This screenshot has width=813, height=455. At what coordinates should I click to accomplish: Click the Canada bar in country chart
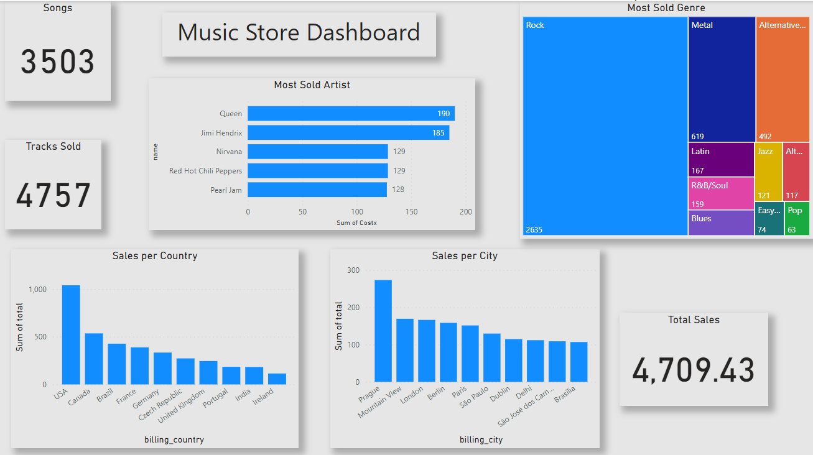(94, 359)
